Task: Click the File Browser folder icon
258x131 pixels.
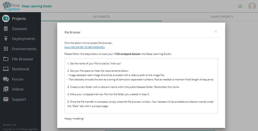Action: [6, 59]
